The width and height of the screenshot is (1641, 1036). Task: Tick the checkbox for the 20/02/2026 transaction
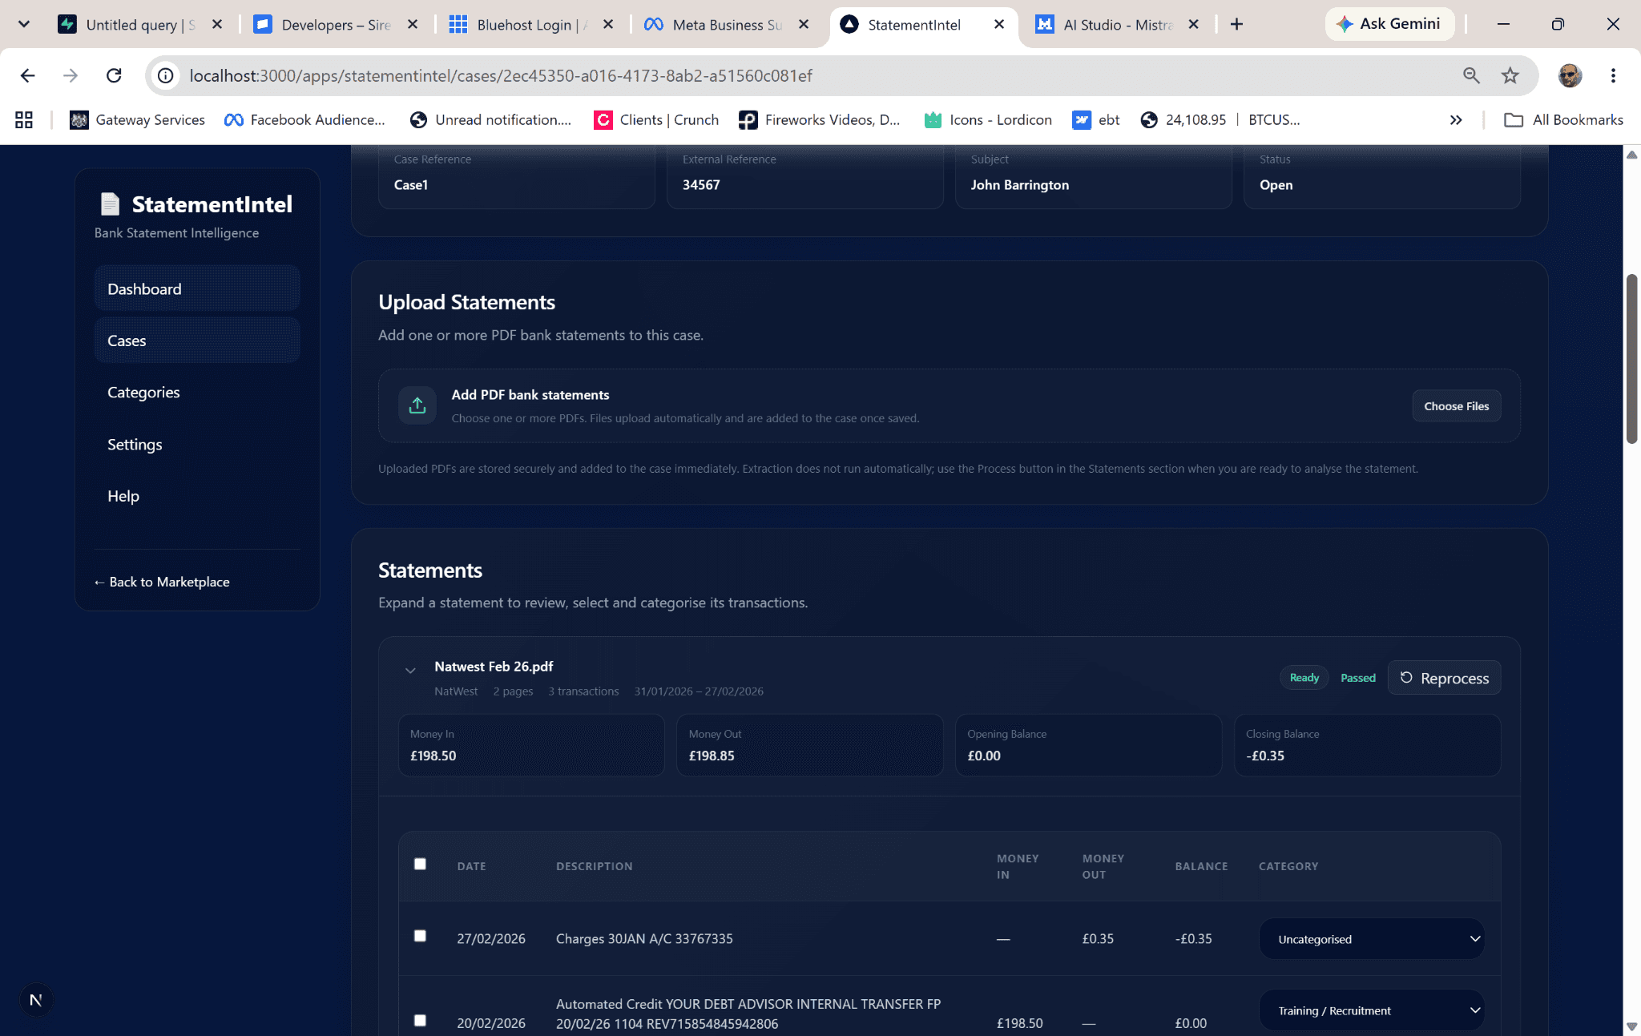[x=420, y=1020]
